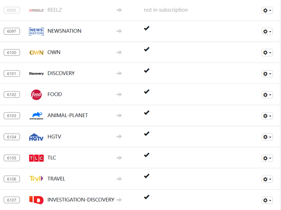
Task: Open the gear dropdown for DISCOVERY
Action: (267, 74)
